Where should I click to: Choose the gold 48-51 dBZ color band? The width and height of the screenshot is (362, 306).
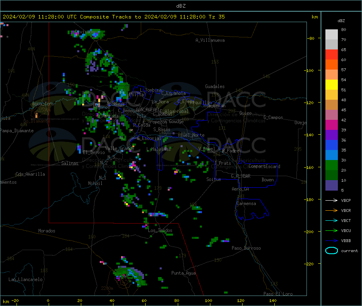331,95
